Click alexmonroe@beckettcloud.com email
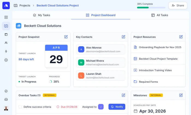Viewport: 191px width, 115px height. click(x=103, y=51)
